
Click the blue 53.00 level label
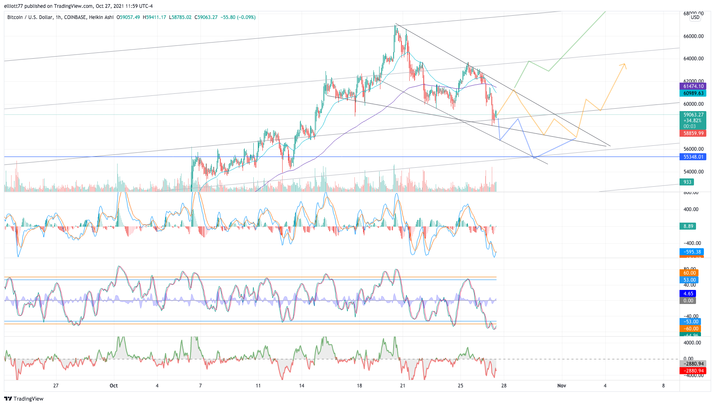689,280
